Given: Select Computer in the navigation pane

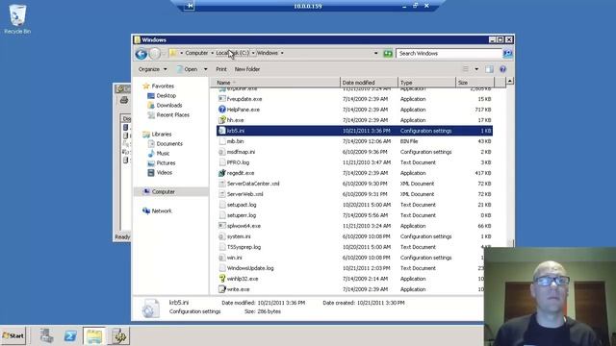Looking at the screenshot, I should (163, 192).
